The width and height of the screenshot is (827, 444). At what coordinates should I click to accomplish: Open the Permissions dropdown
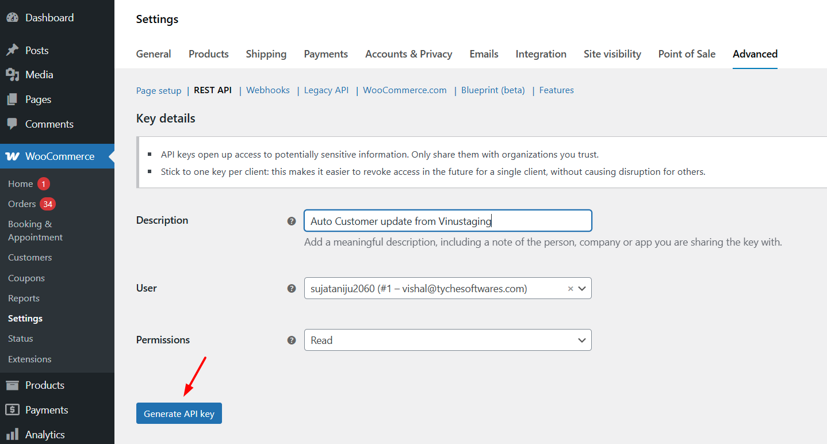tap(447, 340)
